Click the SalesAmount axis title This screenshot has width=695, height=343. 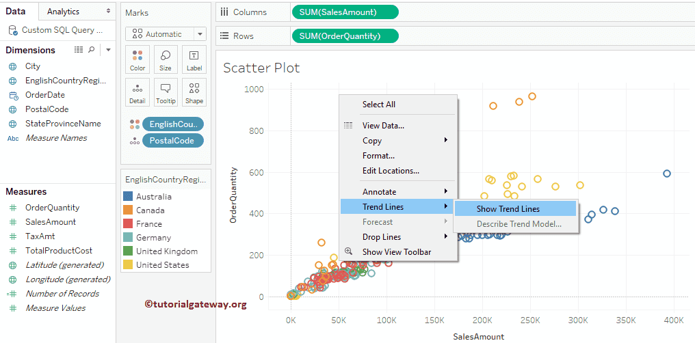click(x=479, y=337)
